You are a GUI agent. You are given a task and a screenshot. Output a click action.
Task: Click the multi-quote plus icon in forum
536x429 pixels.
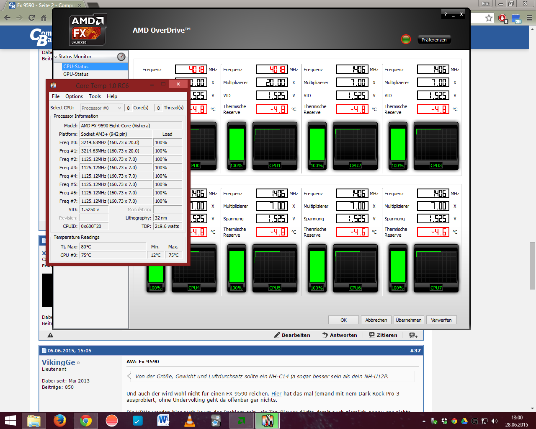click(413, 335)
